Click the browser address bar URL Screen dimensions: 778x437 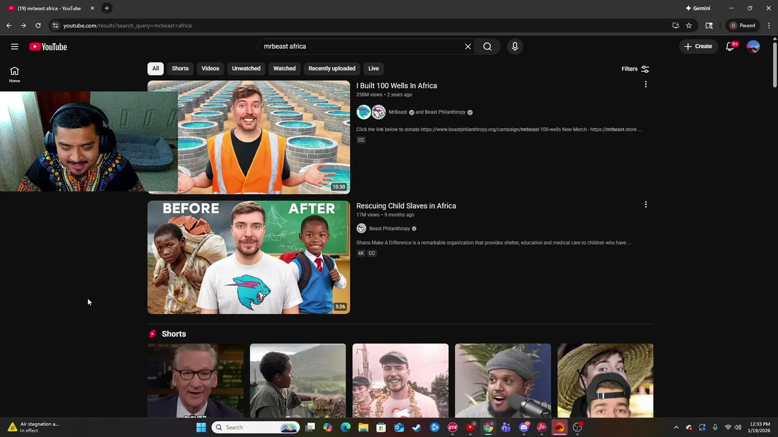[x=128, y=25]
